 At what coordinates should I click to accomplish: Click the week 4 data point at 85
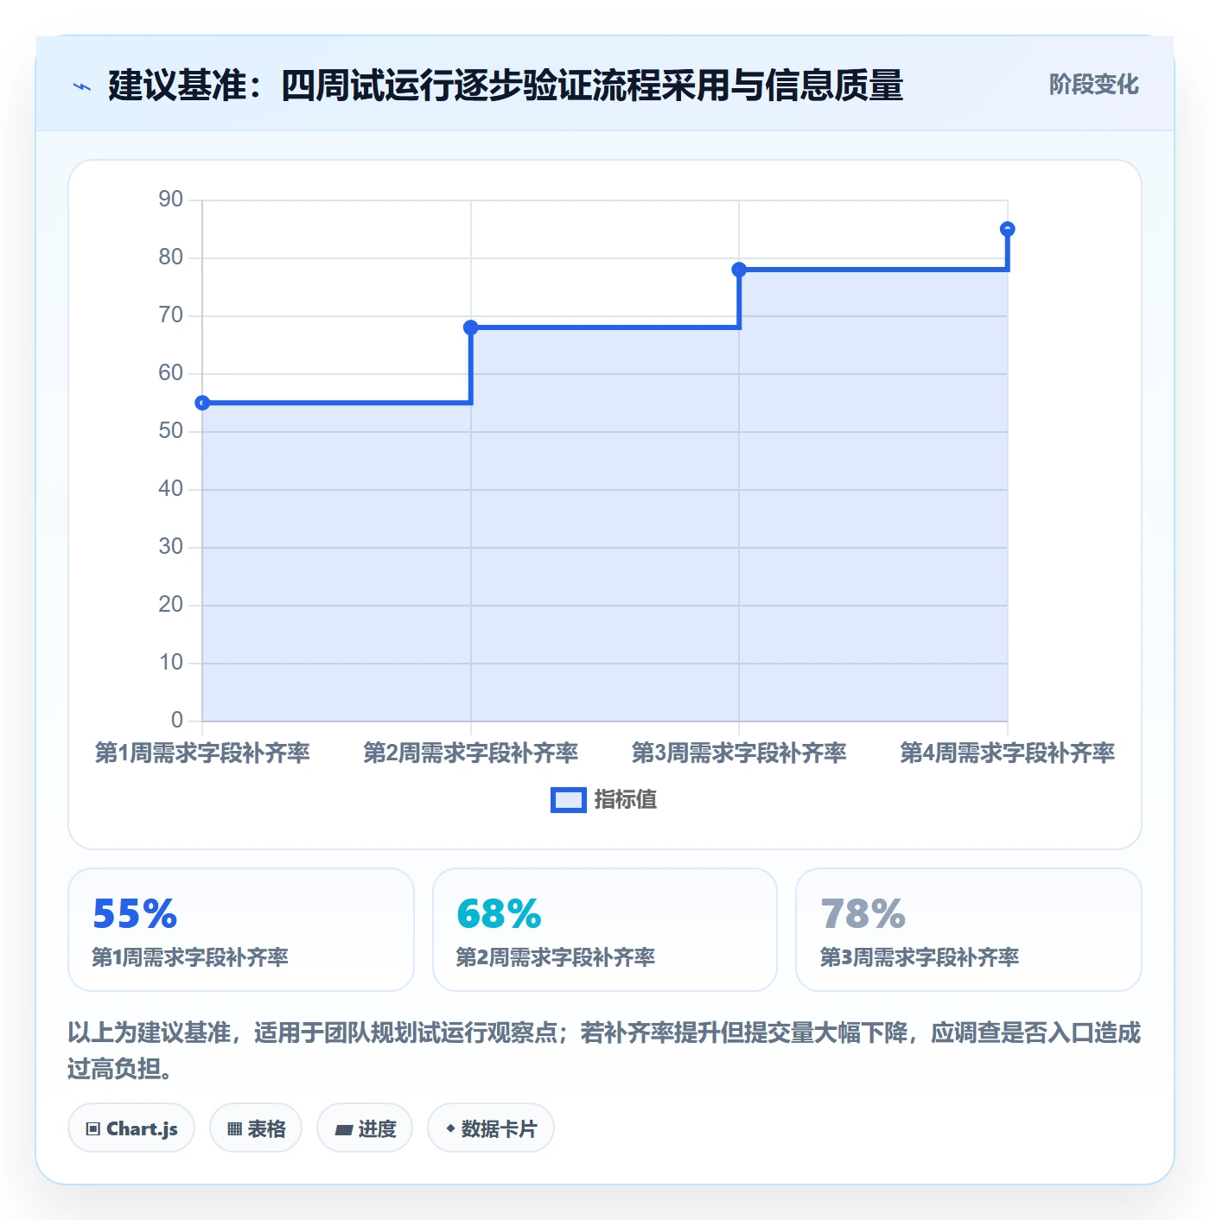pyautogui.click(x=1007, y=229)
